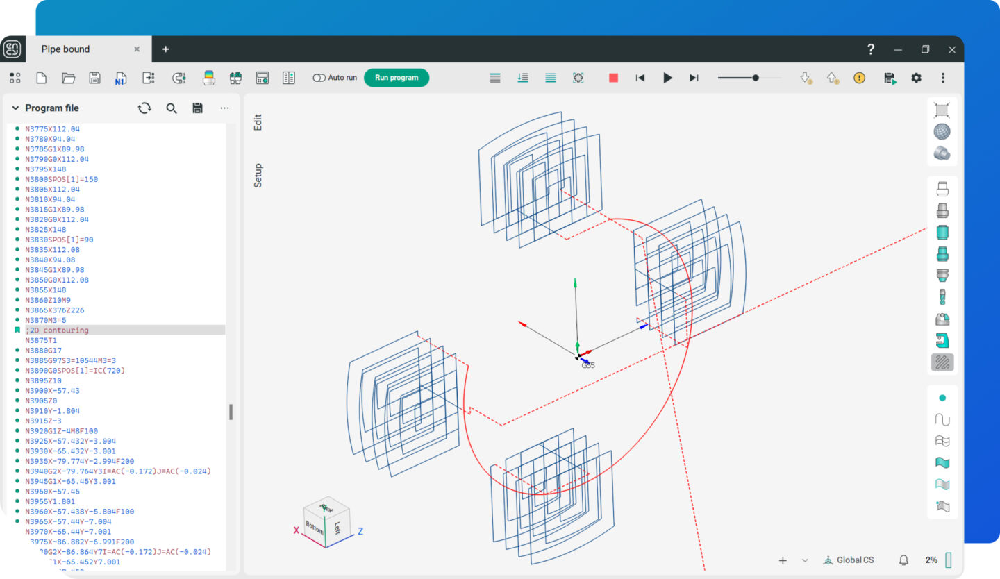Click the New file icon in toolbar

(41, 78)
